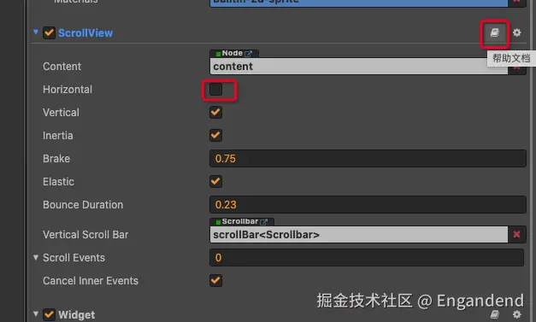Open Widget component help book icon

point(495,314)
